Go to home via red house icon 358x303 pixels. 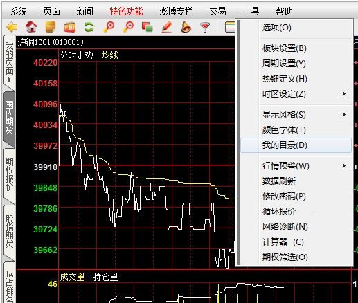31,27
